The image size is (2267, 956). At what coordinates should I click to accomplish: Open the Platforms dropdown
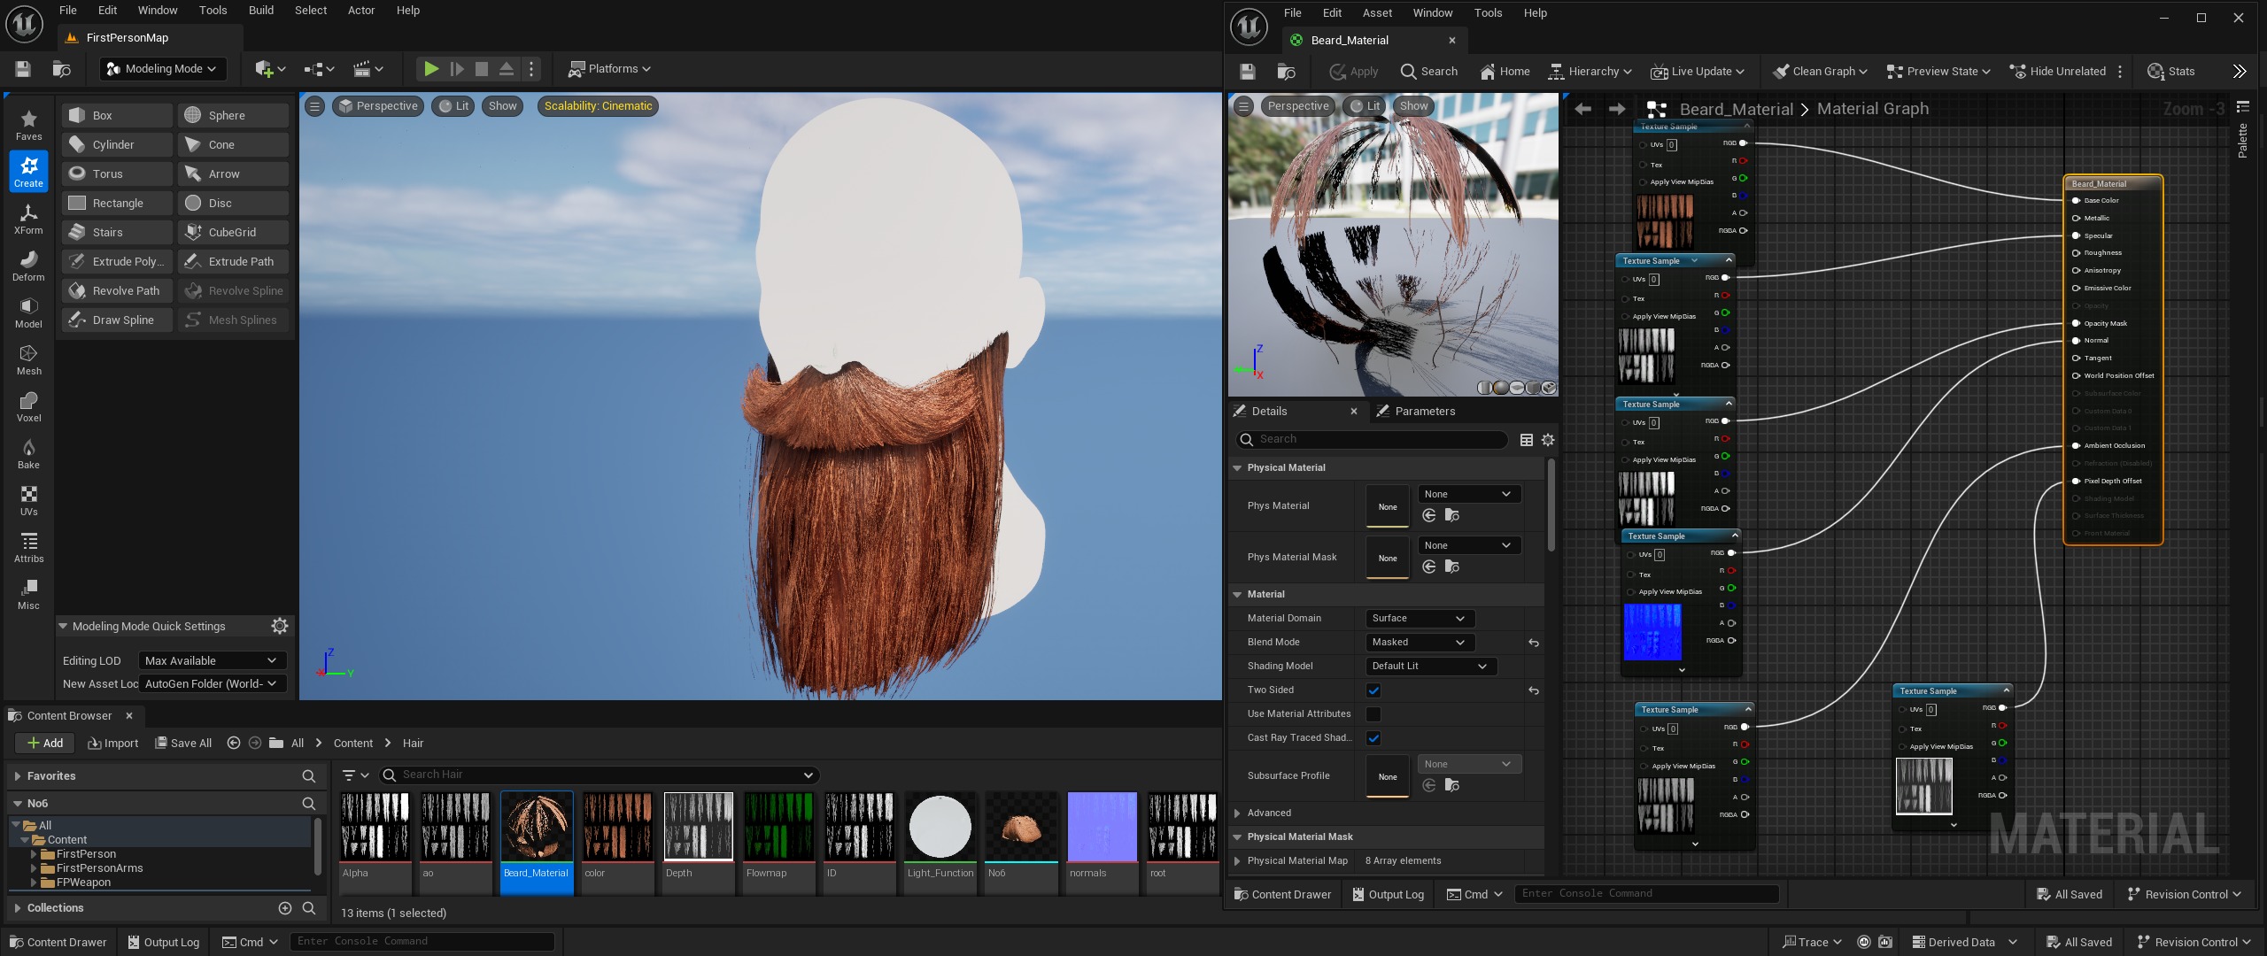(x=609, y=68)
